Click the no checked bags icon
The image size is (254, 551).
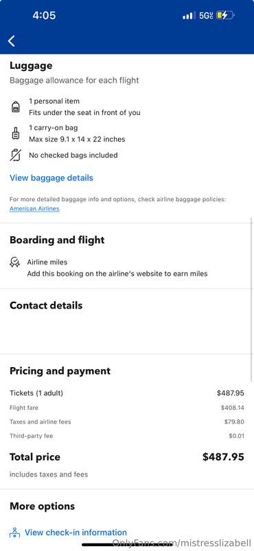point(15,155)
